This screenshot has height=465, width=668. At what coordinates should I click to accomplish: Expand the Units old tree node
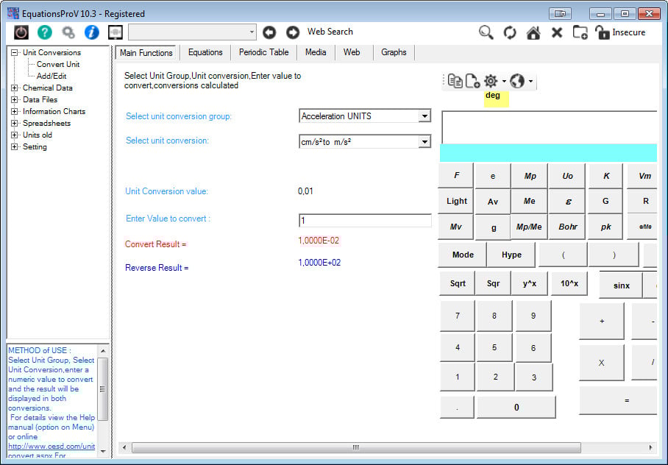15,135
